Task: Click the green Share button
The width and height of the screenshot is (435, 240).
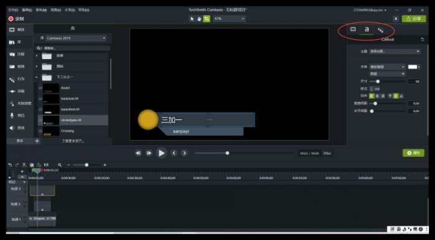Action: tap(414, 19)
